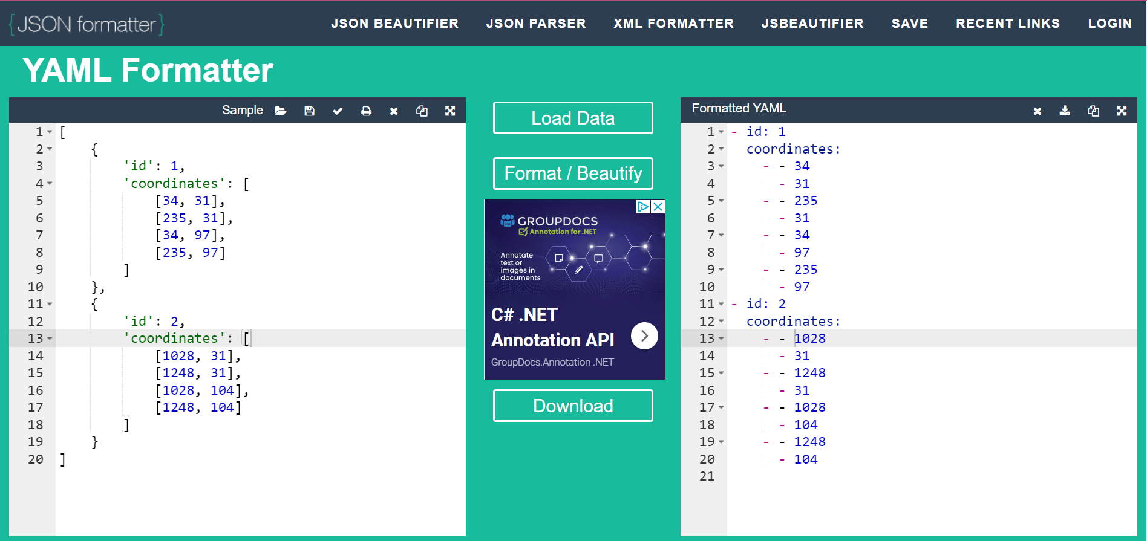Fold output item at line 19
Image resolution: width=1147 pixels, height=541 pixels.
721,442
